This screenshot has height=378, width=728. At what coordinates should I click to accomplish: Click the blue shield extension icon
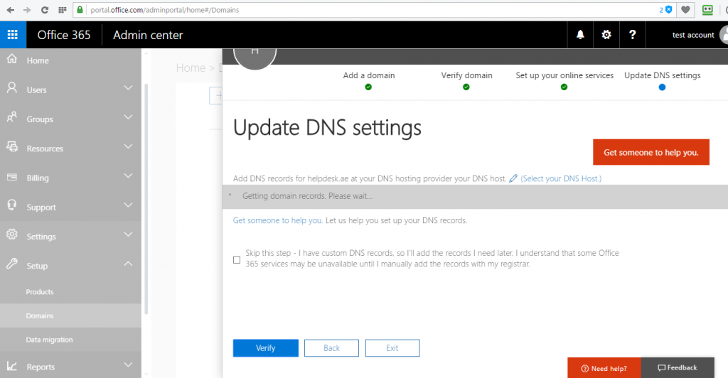[668, 10]
